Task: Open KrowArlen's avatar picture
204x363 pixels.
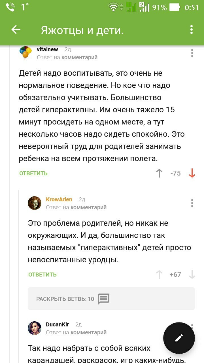Action: 35,203
